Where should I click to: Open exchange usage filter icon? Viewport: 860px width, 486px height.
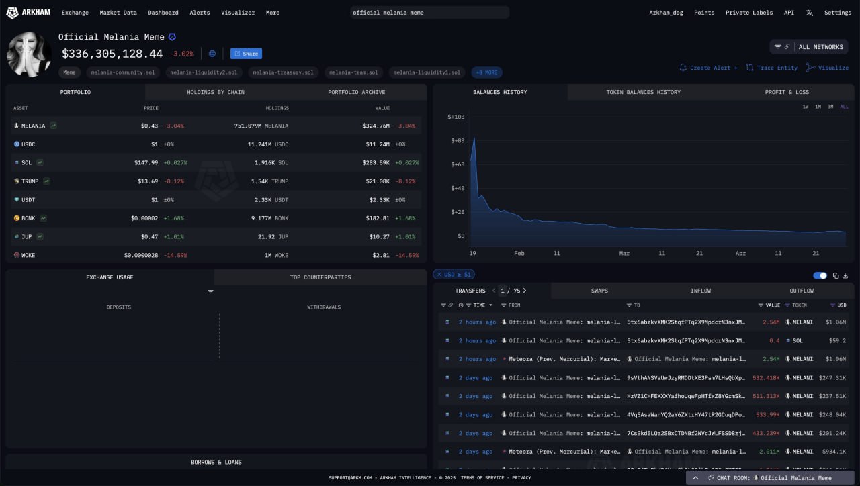coord(210,291)
